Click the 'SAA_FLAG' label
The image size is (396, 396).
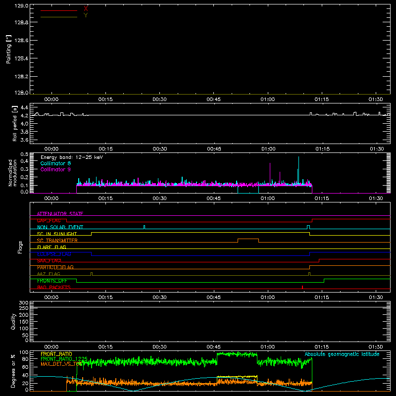pyautogui.click(x=49, y=261)
